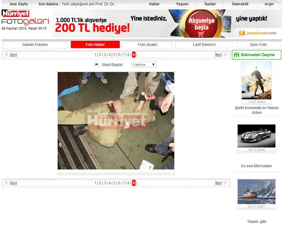The width and height of the screenshot is (283, 227).
Task: Click the main gallery photo
Action: [x=116, y=121]
